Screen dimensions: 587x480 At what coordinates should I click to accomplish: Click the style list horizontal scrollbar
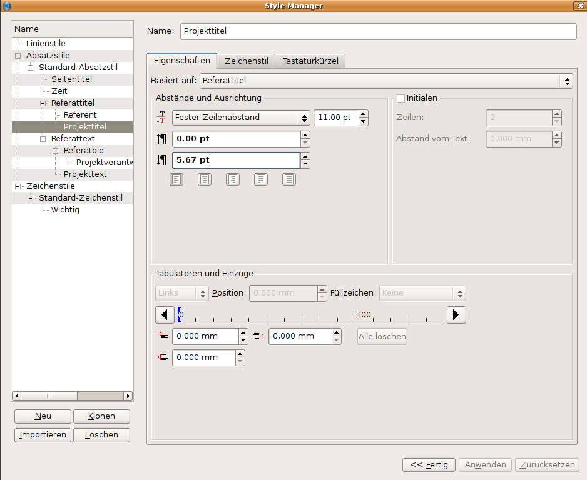click(72, 396)
